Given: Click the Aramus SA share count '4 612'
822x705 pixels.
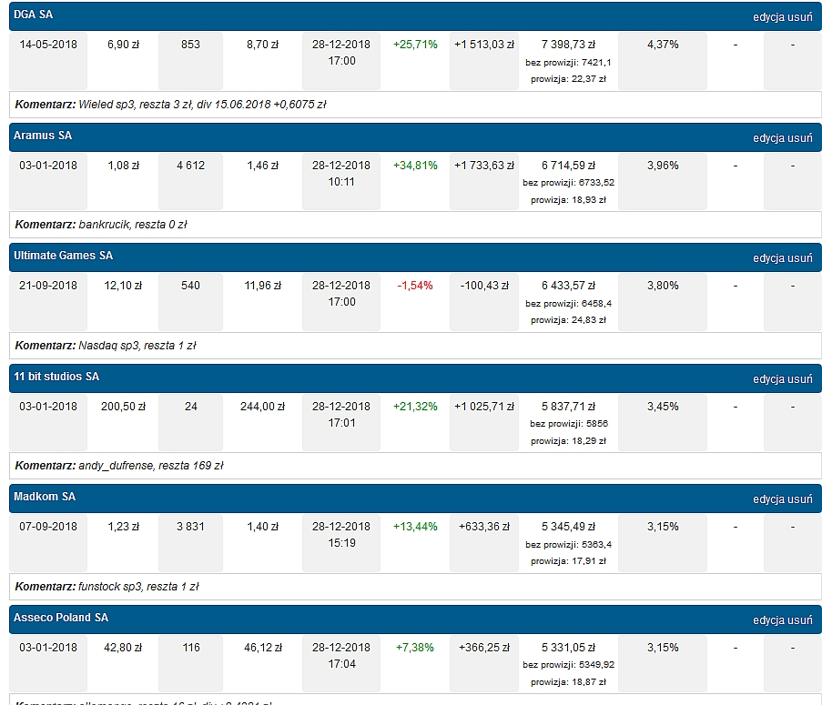Looking at the screenshot, I should (190, 166).
